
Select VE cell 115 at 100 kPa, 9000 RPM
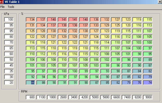coord(148,20)
